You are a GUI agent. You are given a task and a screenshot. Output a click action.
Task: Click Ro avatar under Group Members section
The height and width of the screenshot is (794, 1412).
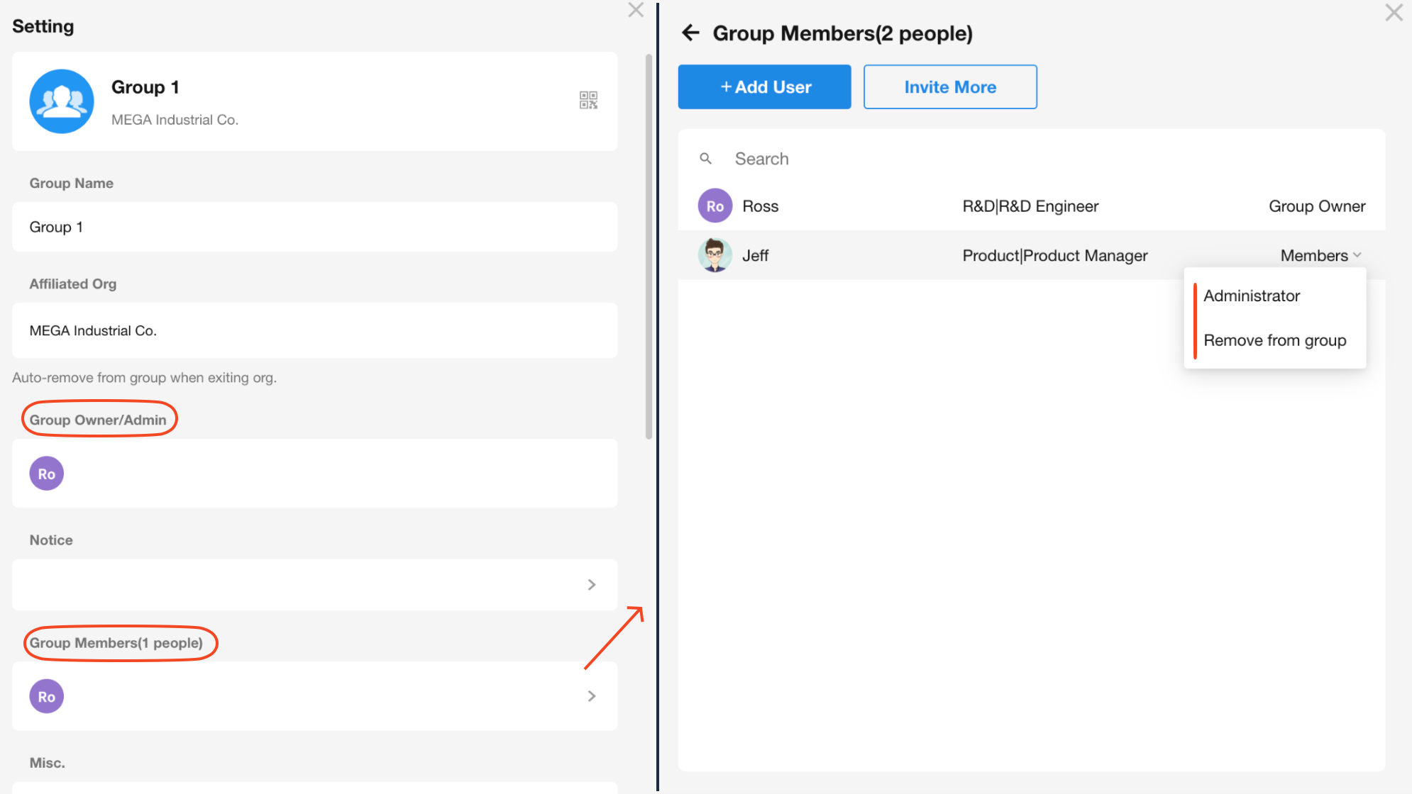[x=47, y=696]
